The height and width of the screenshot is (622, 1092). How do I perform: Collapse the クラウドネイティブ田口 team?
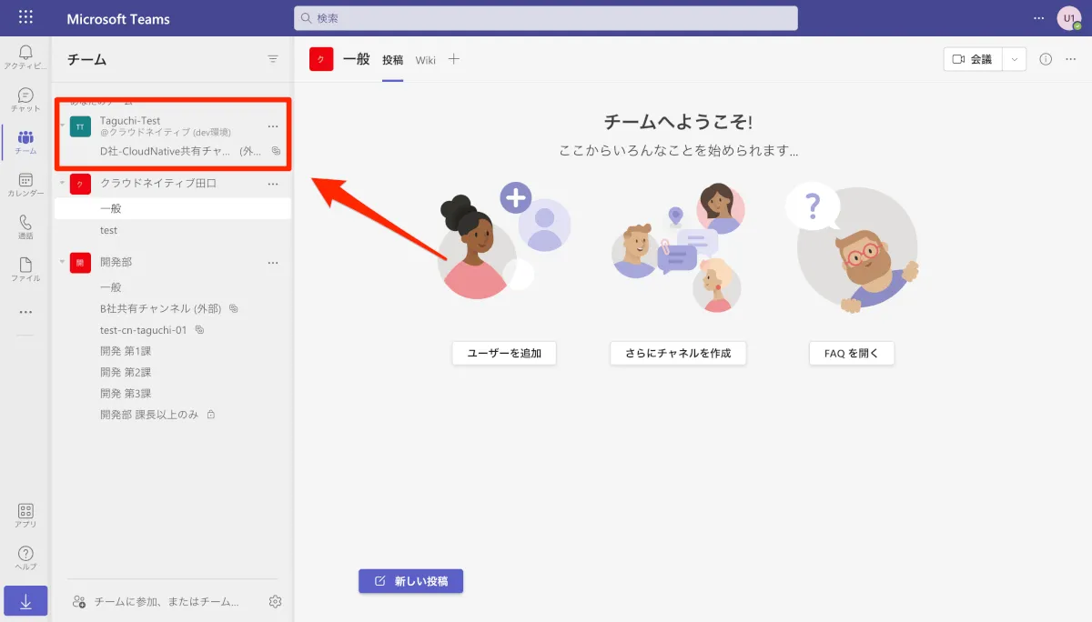tap(62, 184)
